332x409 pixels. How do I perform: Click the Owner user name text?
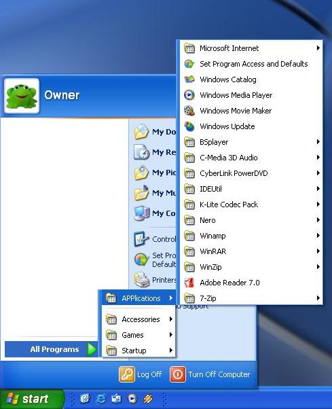[62, 95]
